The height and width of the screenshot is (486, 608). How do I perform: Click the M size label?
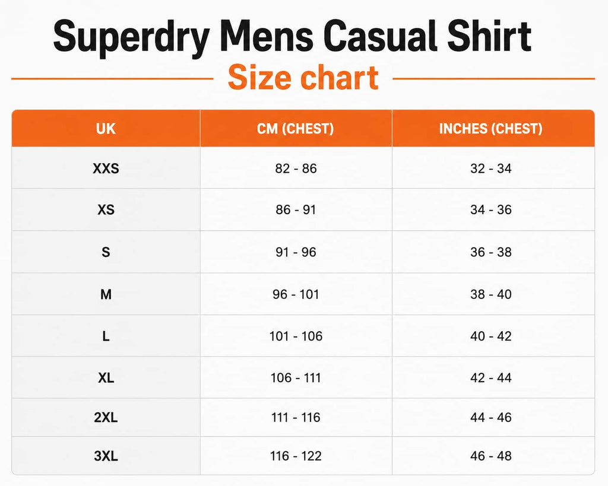click(x=106, y=294)
